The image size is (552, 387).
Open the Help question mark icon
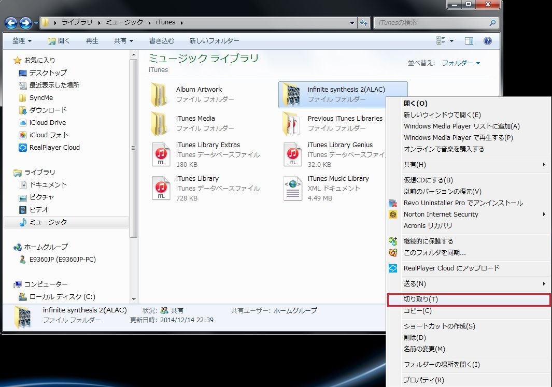pos(488,41)
